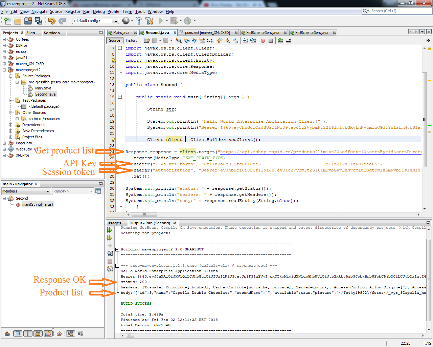Collapse the mavenproject2 project node
Viewport: 433px width, 347px height.
coord(4,70)
